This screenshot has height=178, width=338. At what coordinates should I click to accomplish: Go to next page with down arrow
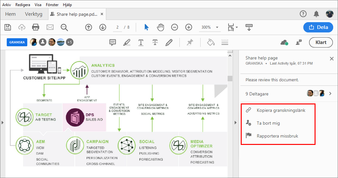tap(103, 27)
